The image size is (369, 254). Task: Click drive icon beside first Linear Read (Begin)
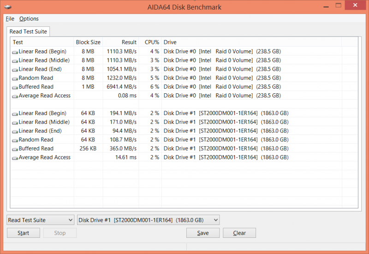point(15,52)
